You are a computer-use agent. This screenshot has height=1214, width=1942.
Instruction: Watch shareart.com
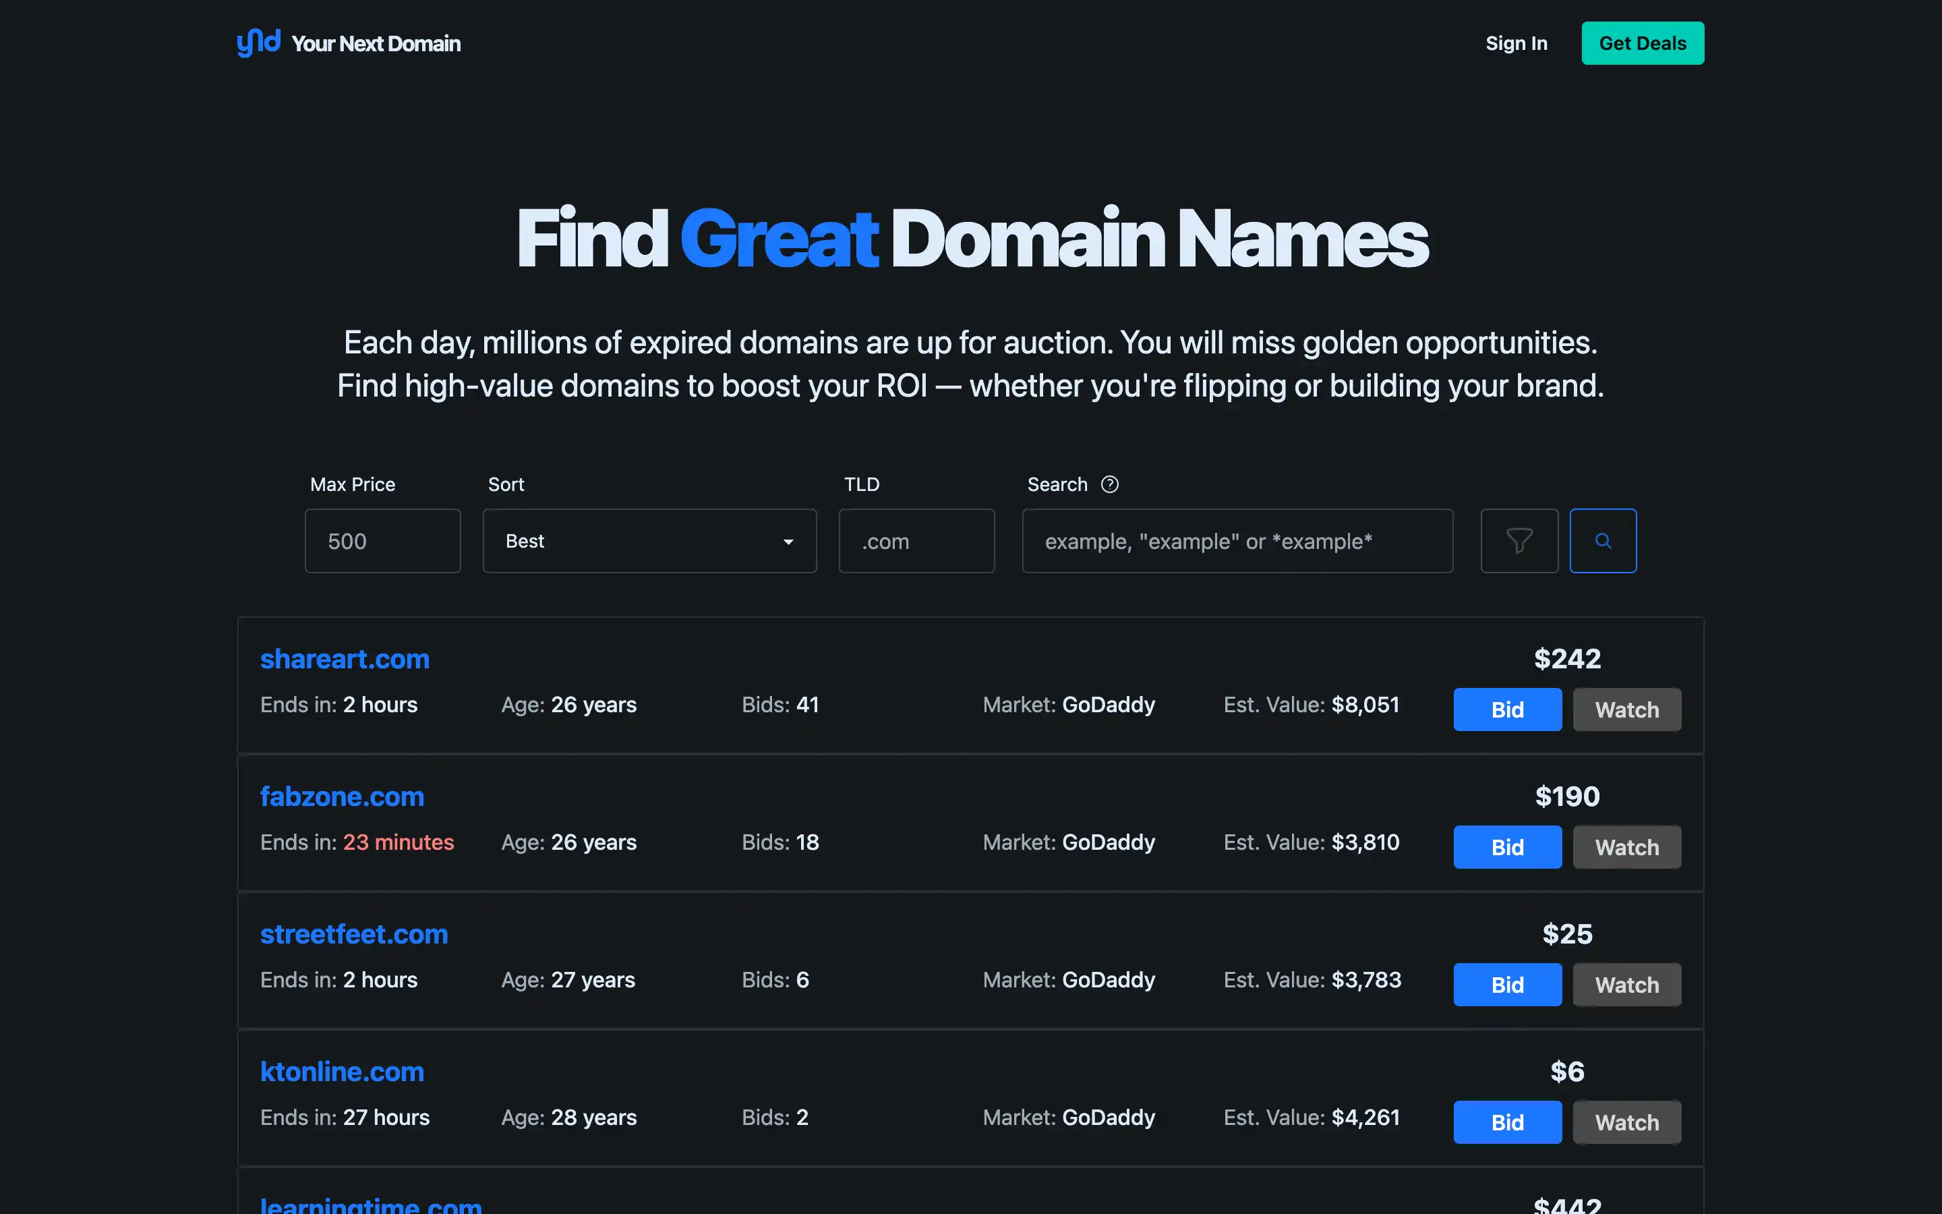[x=1626, y=709]
